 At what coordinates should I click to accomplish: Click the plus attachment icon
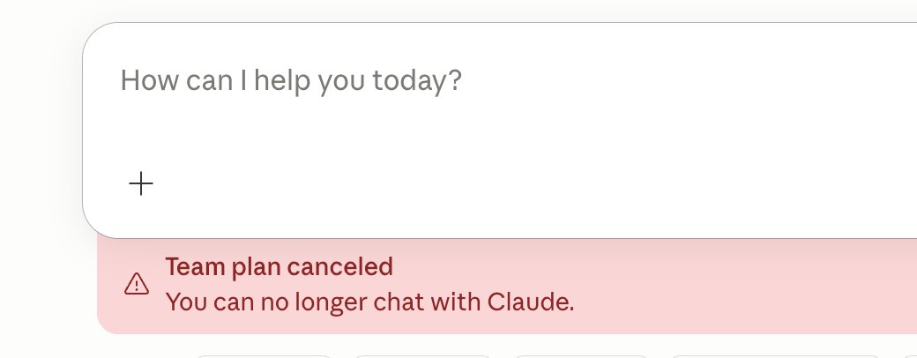point(141,183)
